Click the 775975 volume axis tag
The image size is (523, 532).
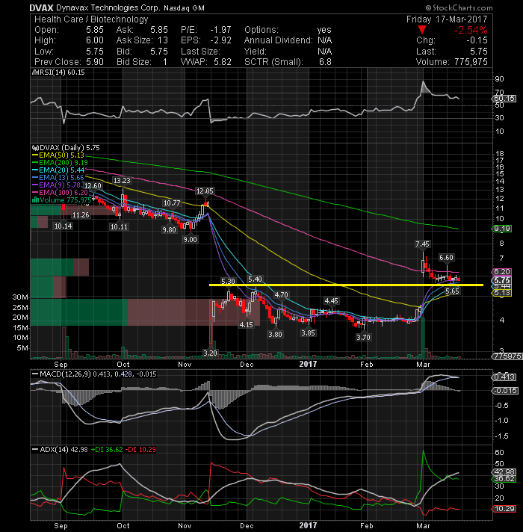(x=507, y=356)
